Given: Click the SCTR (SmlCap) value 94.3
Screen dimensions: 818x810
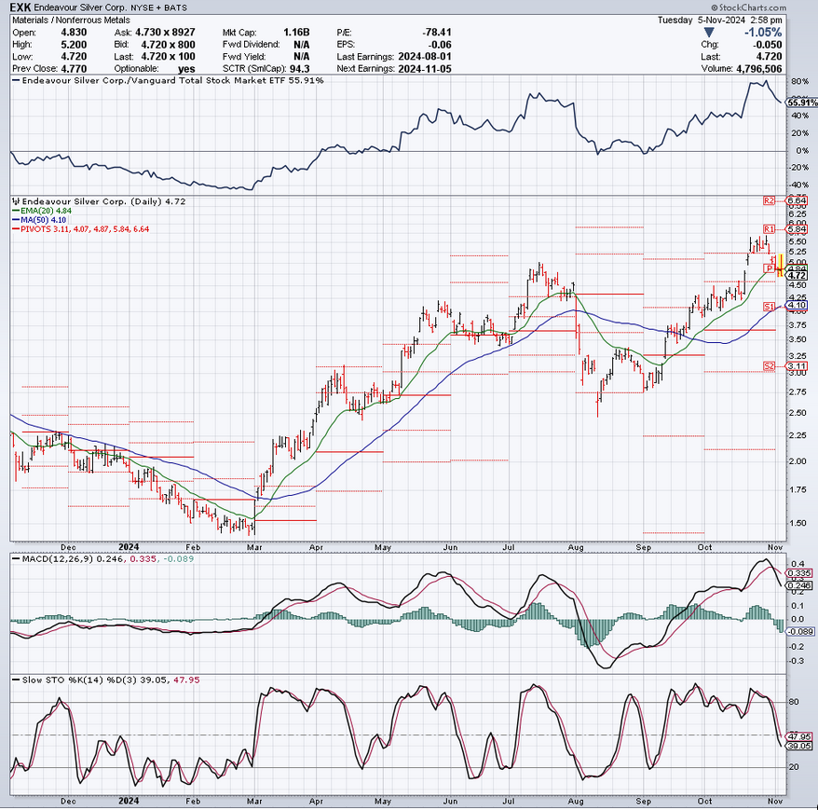Looking at the screenshot, I should click(300, 69).
